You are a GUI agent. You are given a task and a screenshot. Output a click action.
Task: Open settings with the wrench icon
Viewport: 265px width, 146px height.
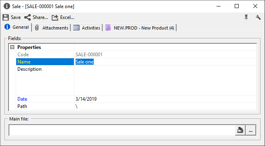pyautogui.click(x=258, y=17)
